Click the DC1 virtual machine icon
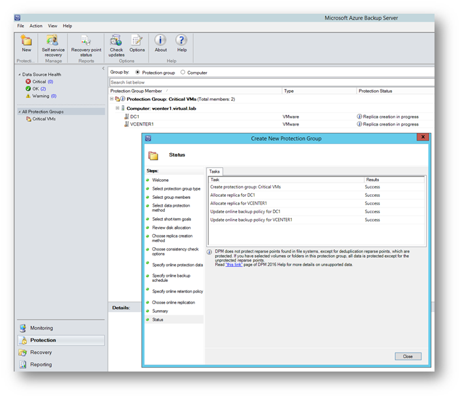 (x=126, y=116)
